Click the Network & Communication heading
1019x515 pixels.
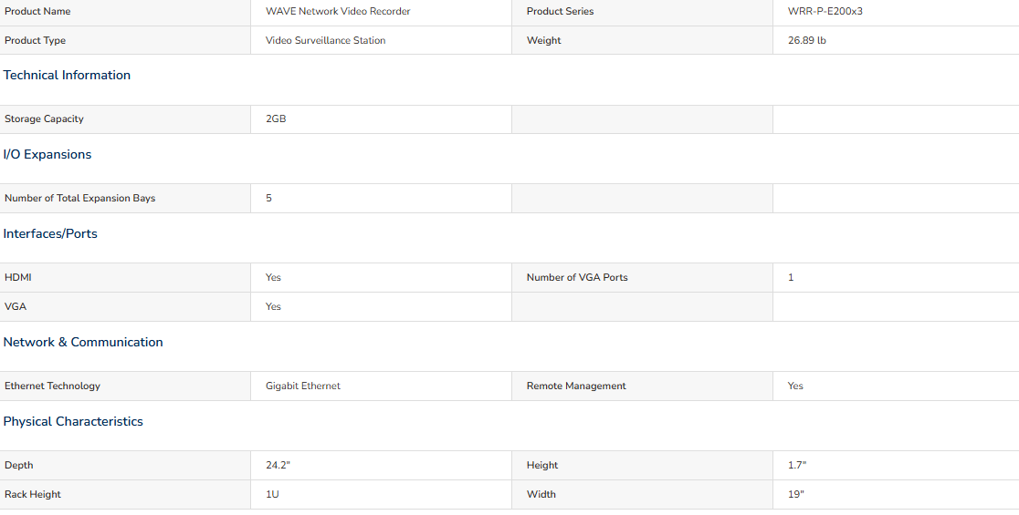(x=83, y=342)
